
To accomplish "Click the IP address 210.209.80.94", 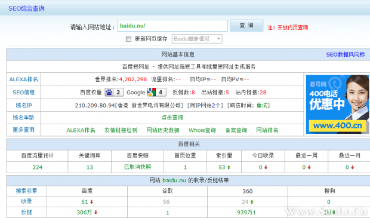I will click(95, 105).
